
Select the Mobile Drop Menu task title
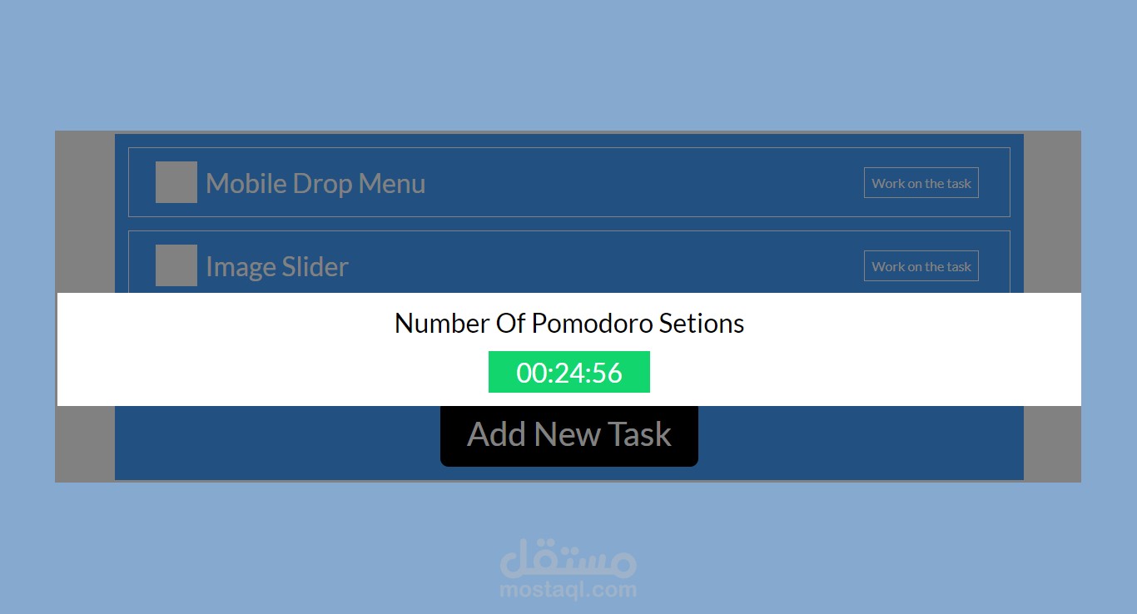coord(315,183)
